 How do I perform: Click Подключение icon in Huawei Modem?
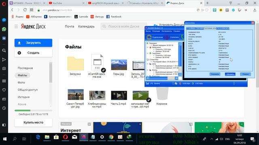pos(155,37)
